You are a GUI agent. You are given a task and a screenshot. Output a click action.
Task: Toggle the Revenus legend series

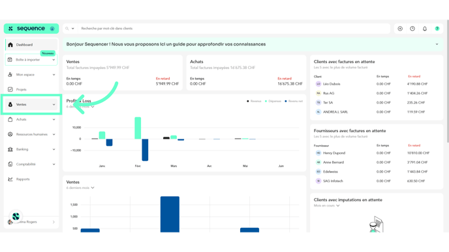click(254, 101)
